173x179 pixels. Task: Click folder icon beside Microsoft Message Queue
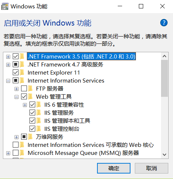tap(22, 153)
